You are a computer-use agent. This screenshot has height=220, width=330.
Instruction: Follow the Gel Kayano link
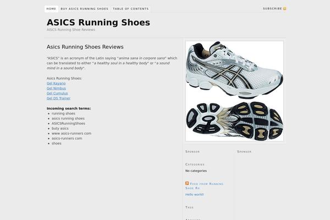tap(56, 83)
